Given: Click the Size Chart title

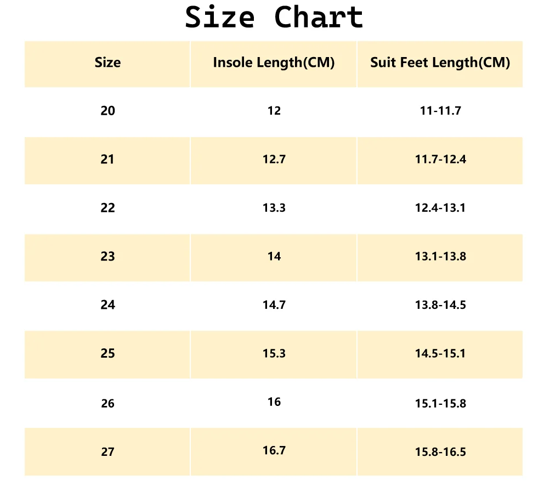Looking at the screenshot, I should 274,18.
